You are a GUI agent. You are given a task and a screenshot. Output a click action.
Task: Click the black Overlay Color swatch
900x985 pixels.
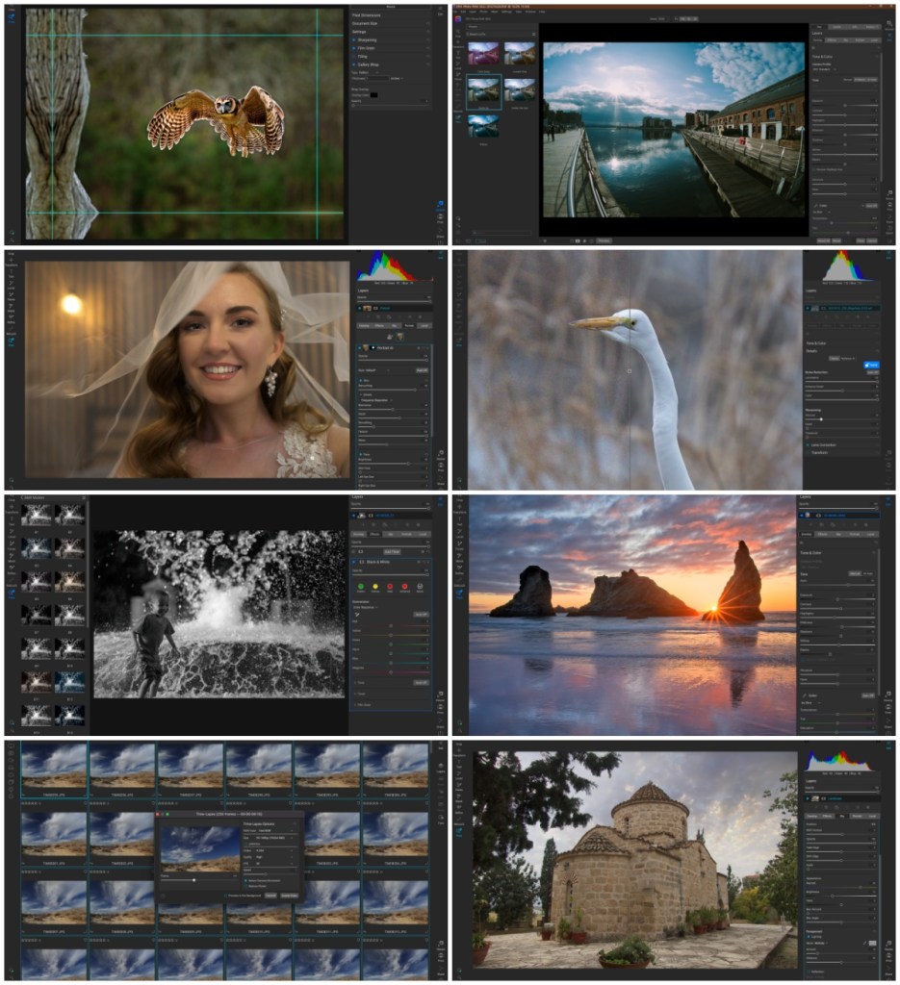pos(373,94)
